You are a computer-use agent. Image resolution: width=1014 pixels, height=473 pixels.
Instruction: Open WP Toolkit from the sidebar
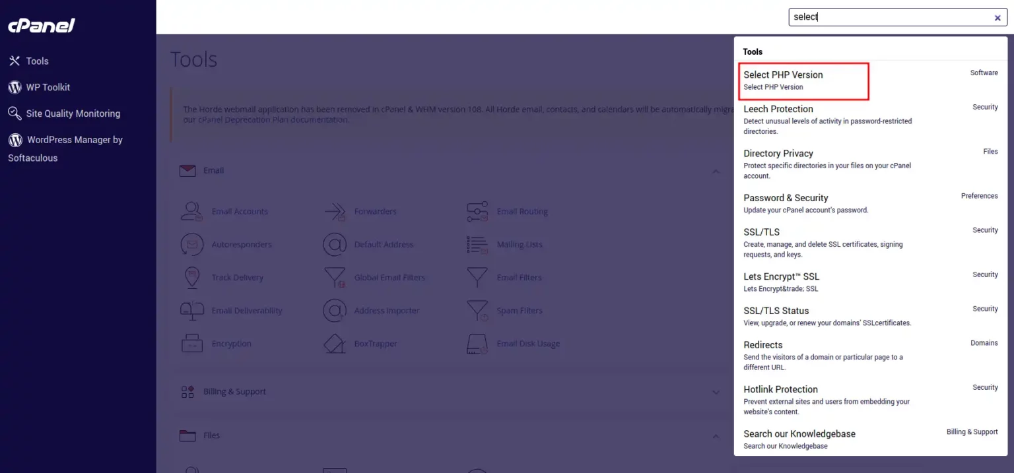(45, 87)
